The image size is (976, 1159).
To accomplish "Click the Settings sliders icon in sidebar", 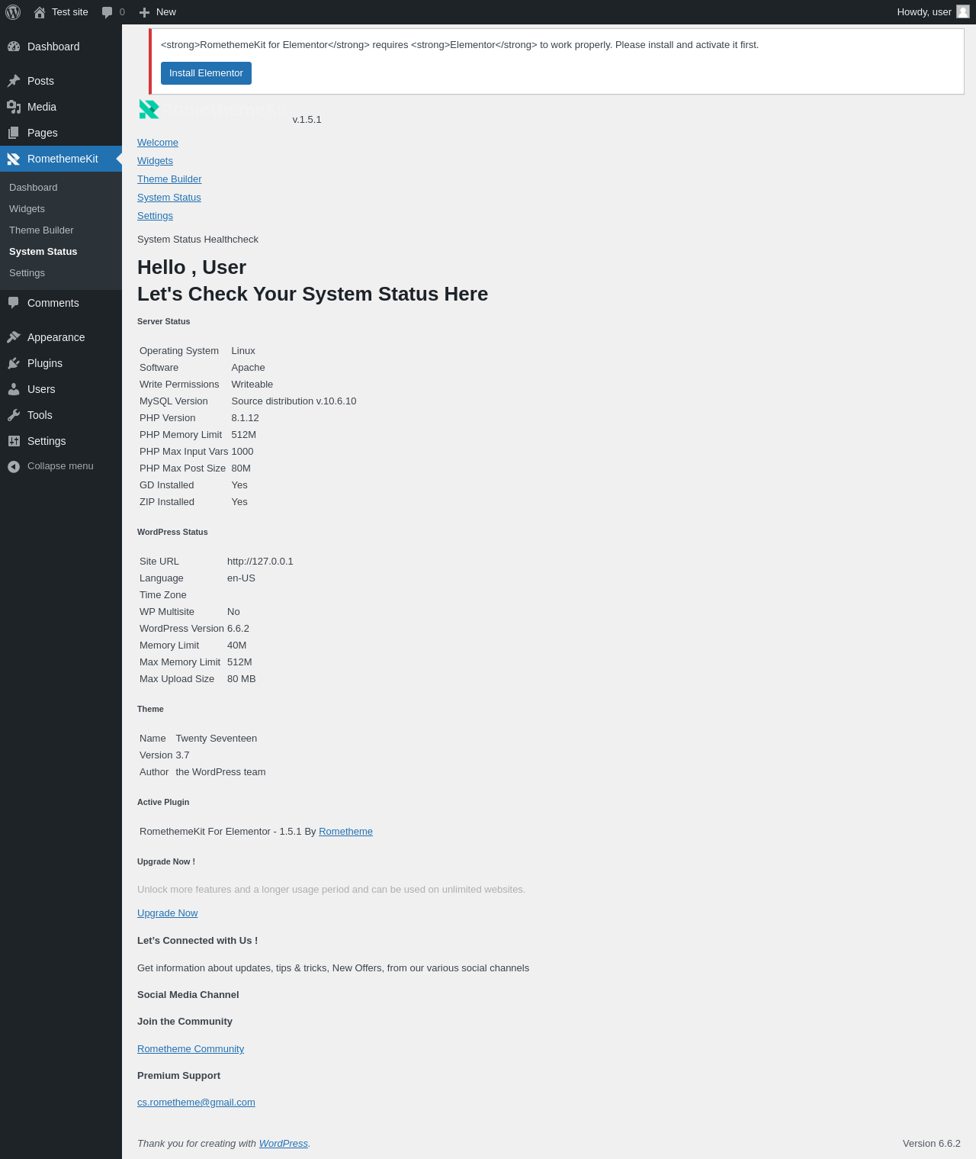I will click(x=14, y=441).
